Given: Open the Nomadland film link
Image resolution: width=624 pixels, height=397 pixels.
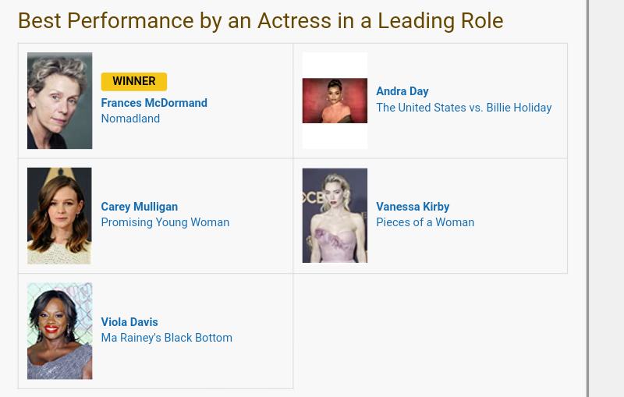Looking at the screenshot, I should click(130, 119).
